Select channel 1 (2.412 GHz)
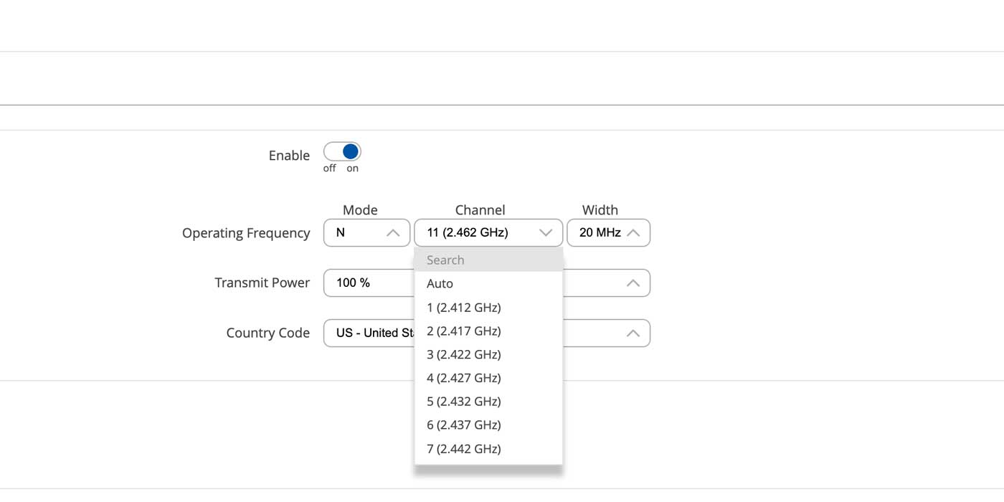The width and height of the screenshot is (1004, 502). tap(463, 308)
